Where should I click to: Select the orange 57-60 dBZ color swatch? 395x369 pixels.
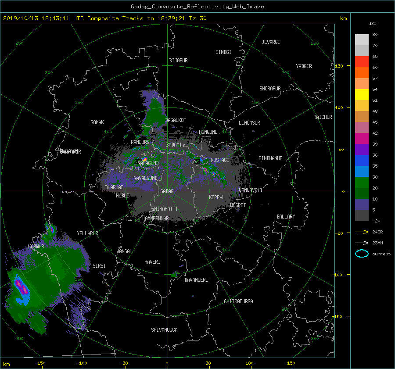[x=362, y=72]
